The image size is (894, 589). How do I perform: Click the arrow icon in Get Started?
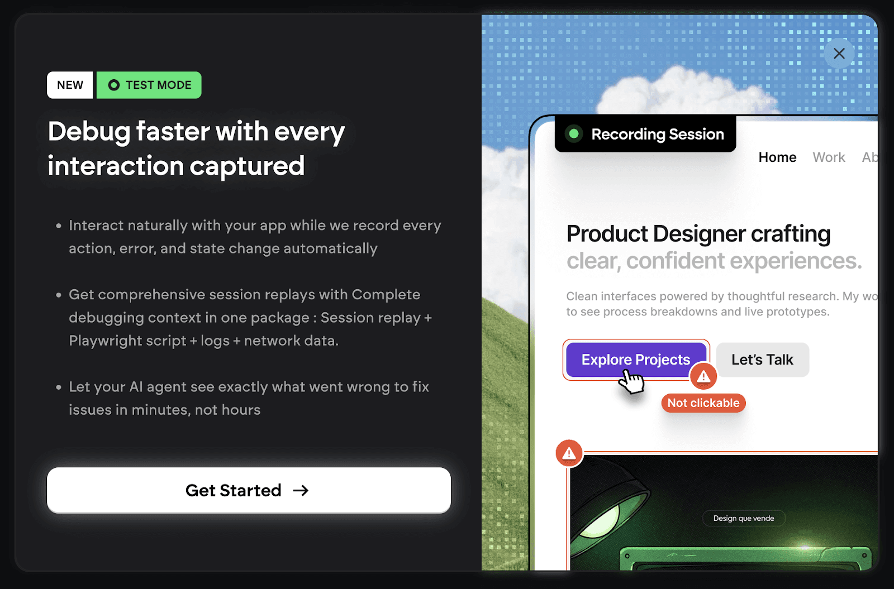(301, 490)
